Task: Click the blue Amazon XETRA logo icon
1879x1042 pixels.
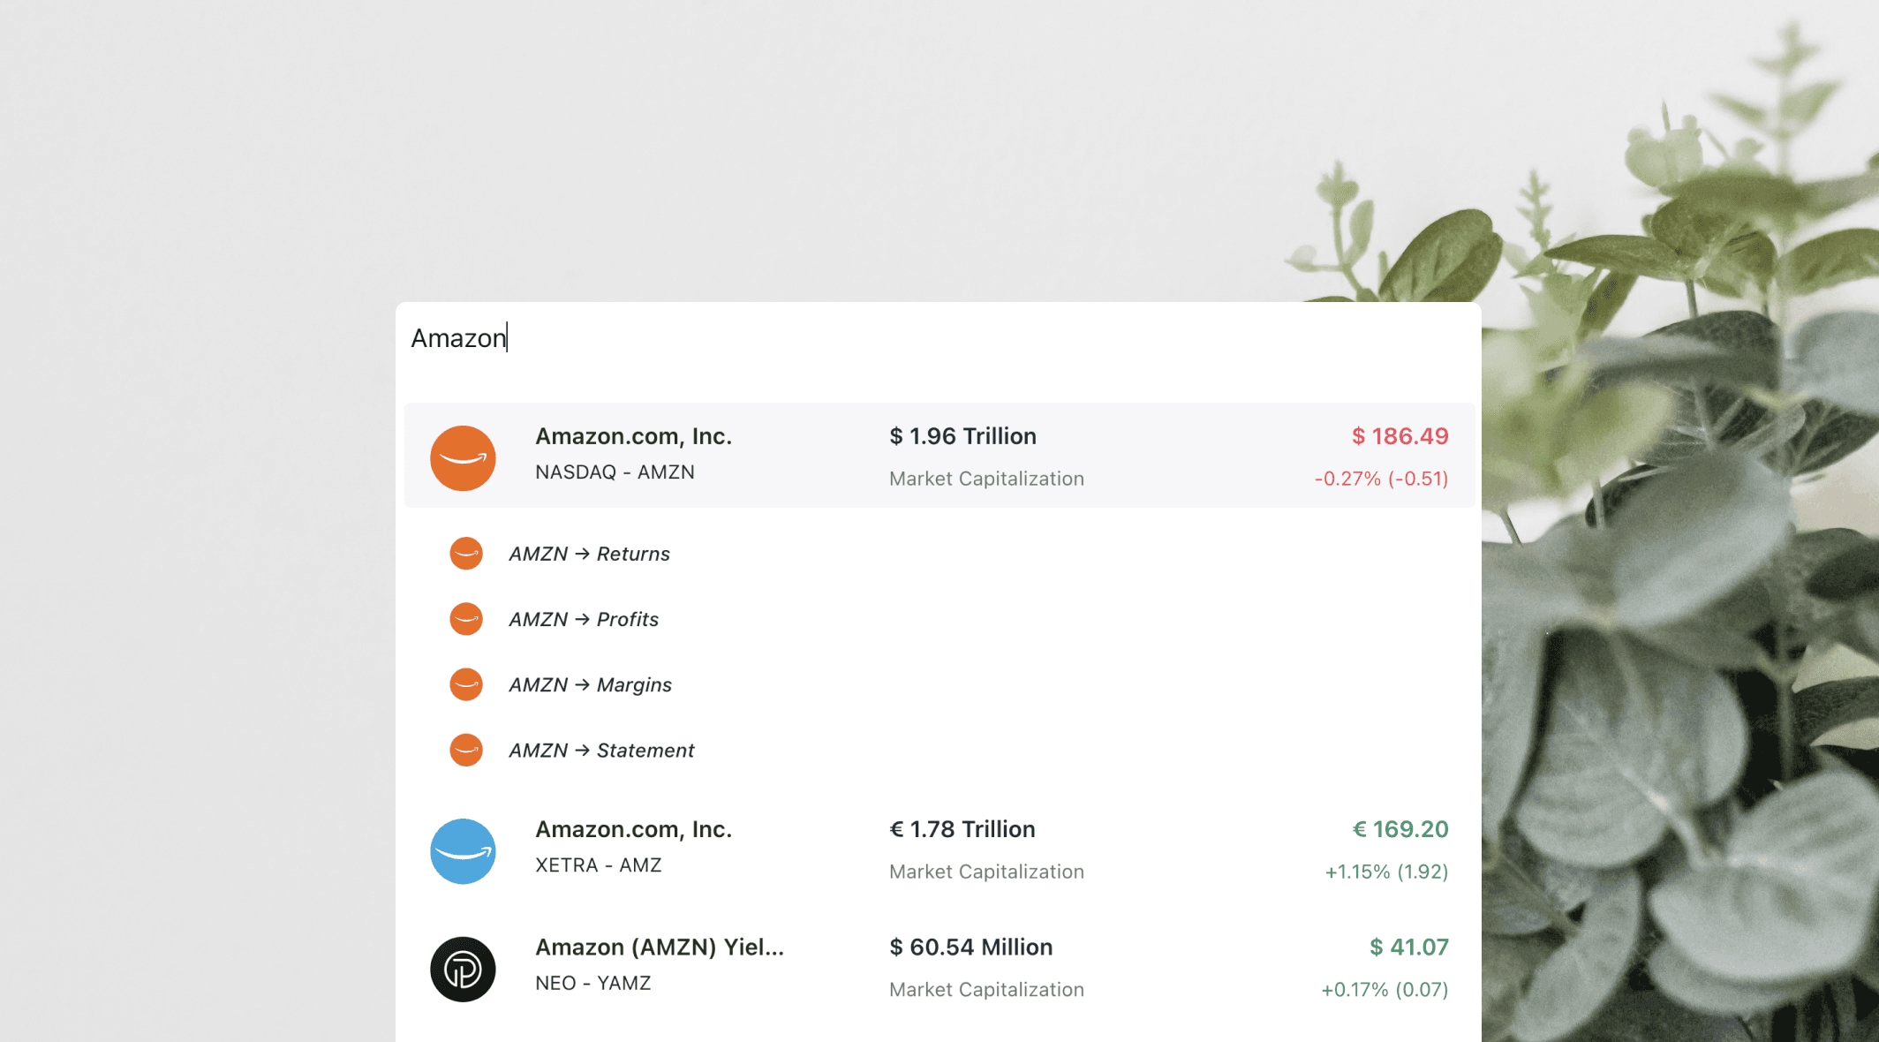Action: pos(463,851)
